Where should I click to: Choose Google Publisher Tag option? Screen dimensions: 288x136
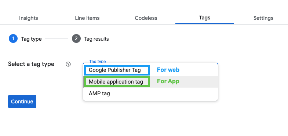pos(150,70)
